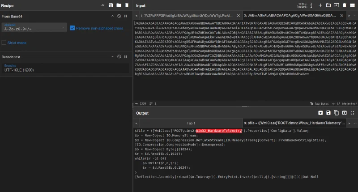
Task: Click the total/loaded input count
Action: point(305,5)
